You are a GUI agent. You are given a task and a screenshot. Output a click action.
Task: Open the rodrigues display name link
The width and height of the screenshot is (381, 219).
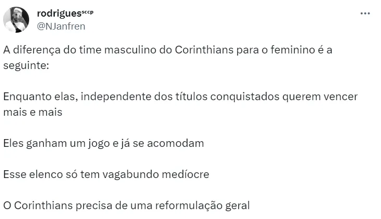click(x=58, y=13)
